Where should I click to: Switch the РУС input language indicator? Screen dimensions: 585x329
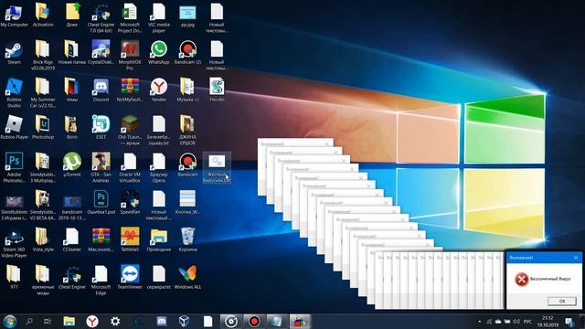click(527, 321)
